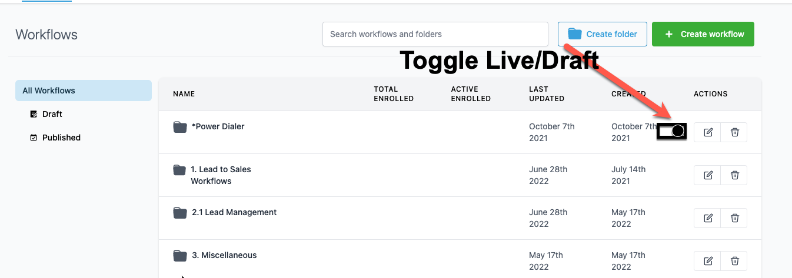Open the 3. Miscellaneous folder
Viewport: 792px width, 278px height.
click(224, 255)
